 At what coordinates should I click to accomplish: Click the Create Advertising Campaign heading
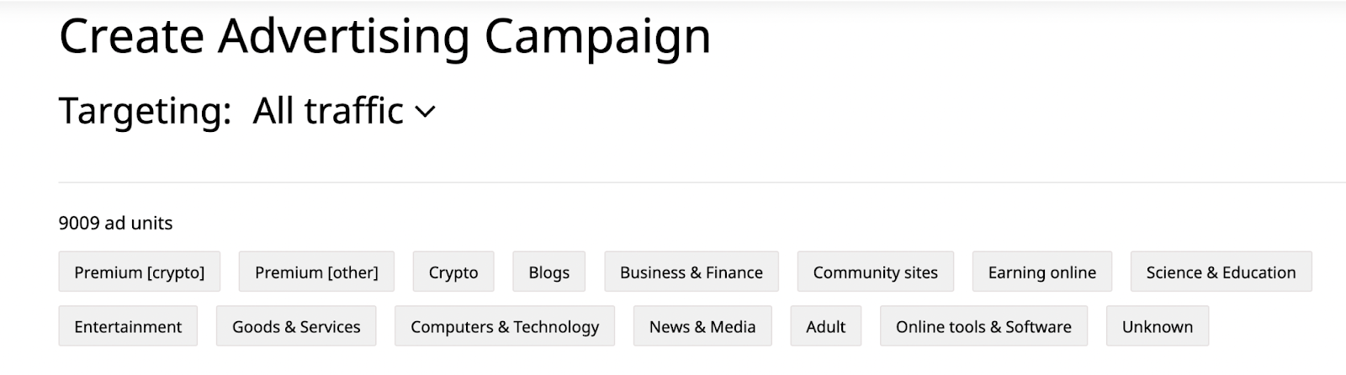384,36
